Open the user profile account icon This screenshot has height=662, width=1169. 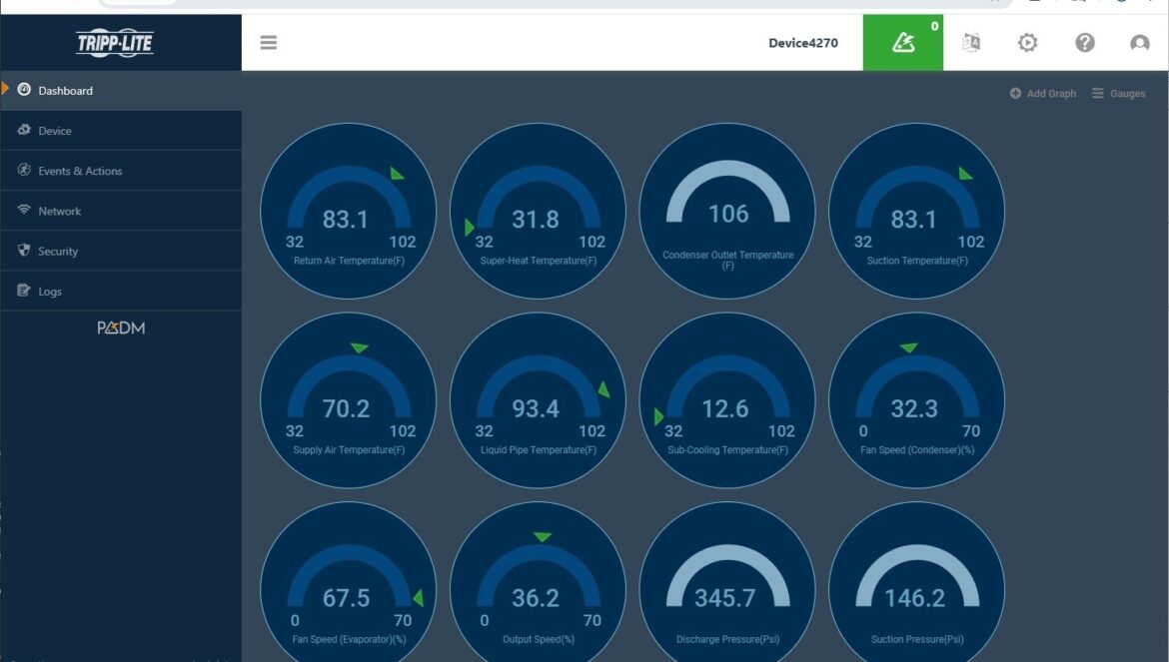(1139, 43)
